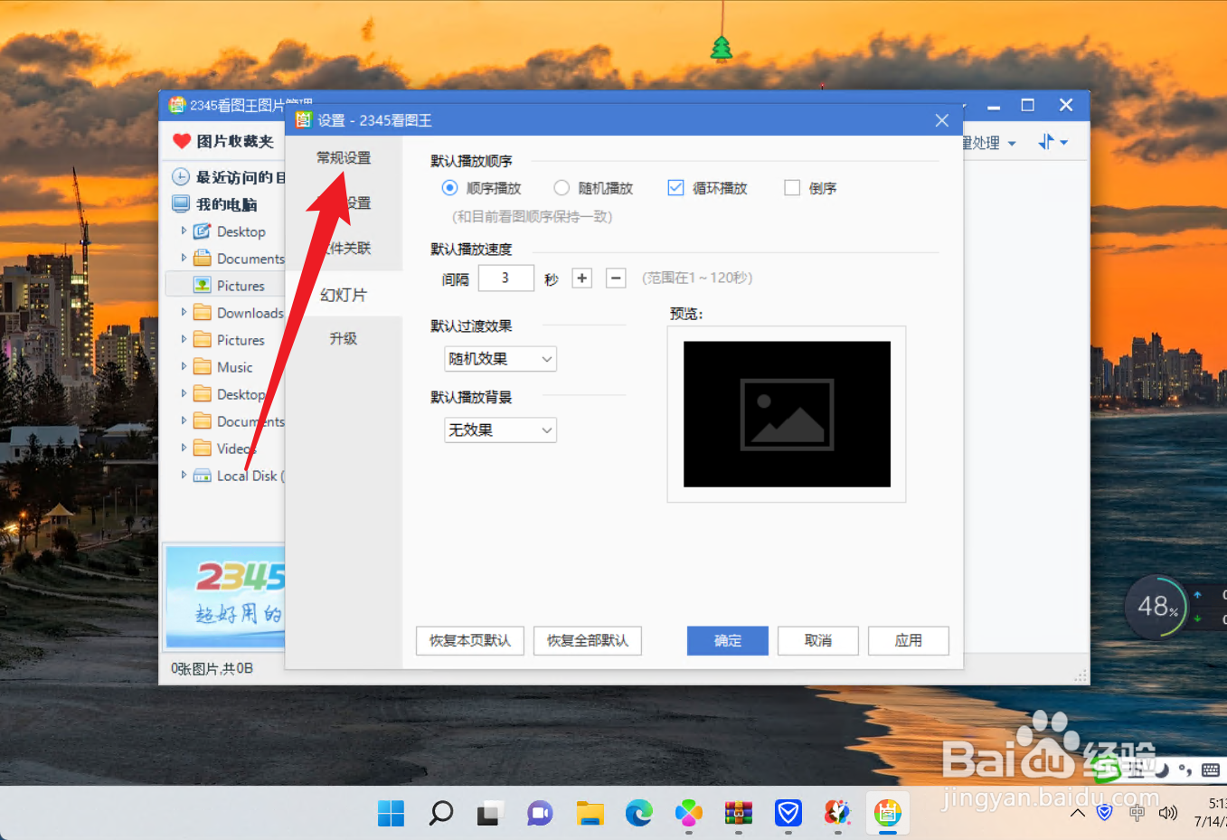
Task: Select the Videos folder in tree
Action: (x=236, y=448)
